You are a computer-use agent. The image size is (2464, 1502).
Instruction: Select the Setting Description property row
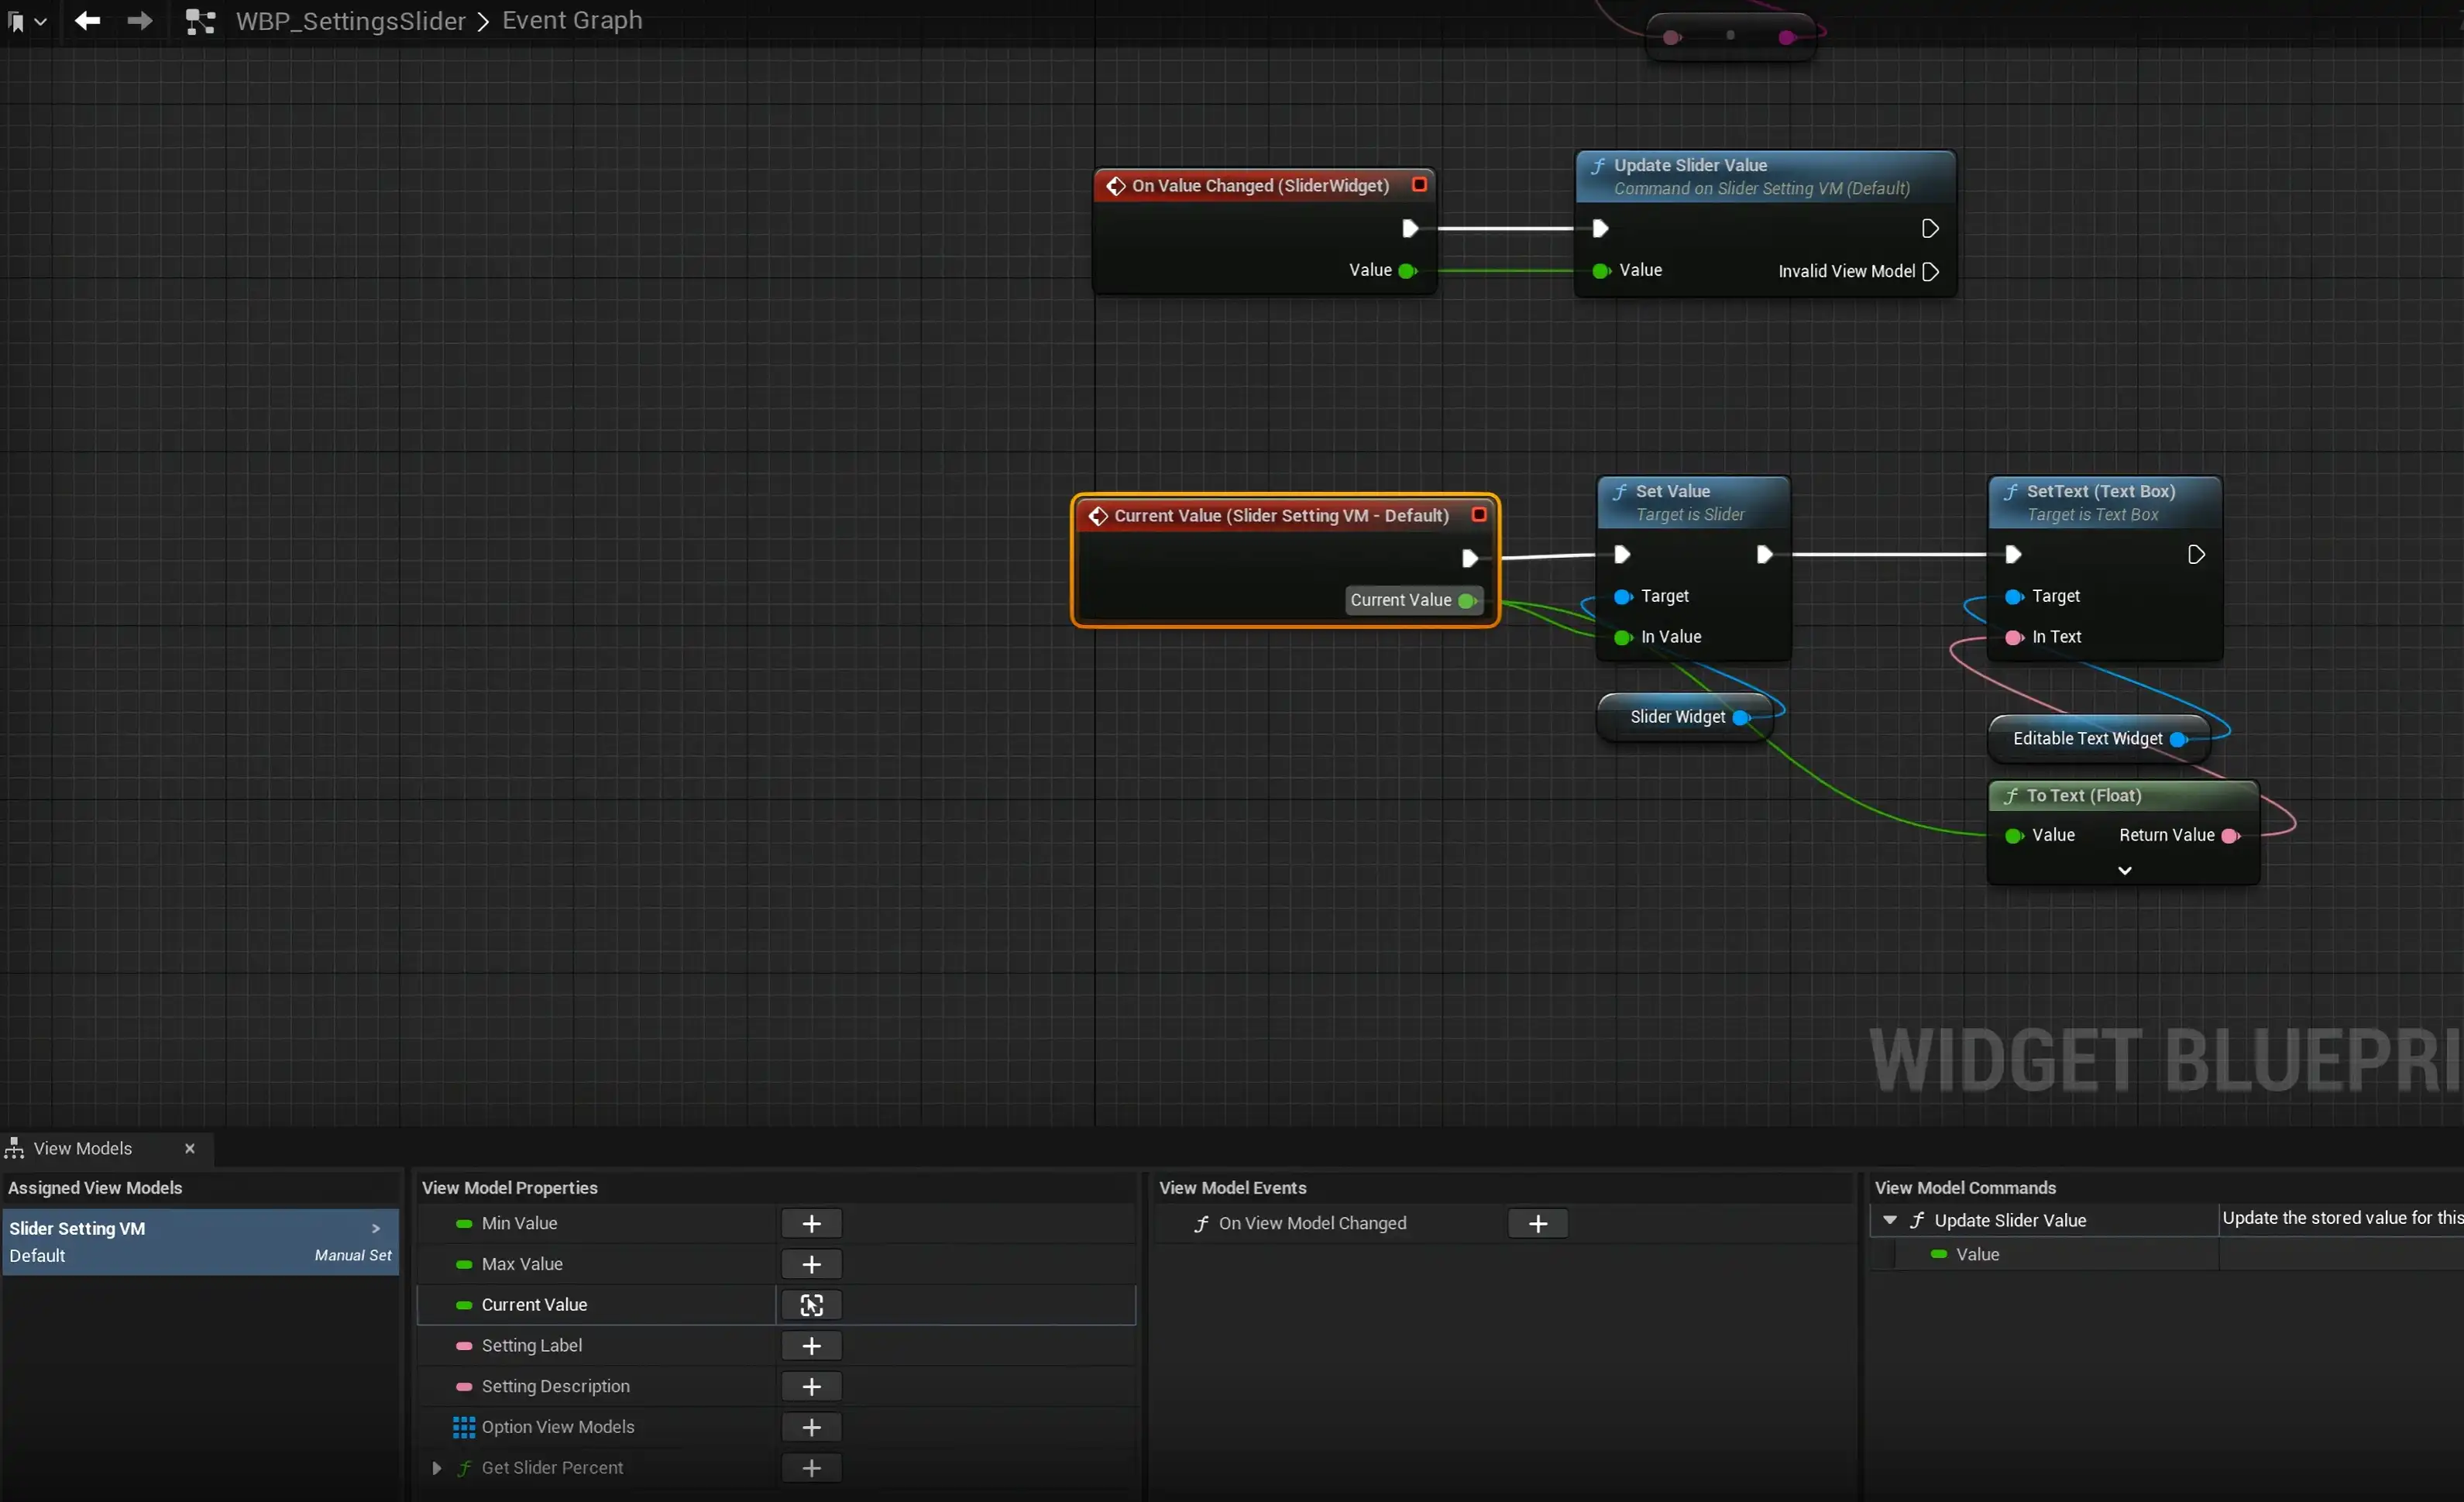(555, 1386)
